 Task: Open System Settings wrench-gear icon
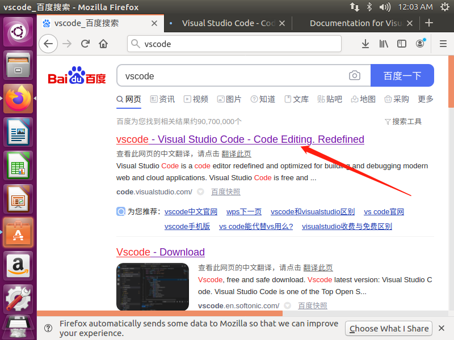(18, 300)
